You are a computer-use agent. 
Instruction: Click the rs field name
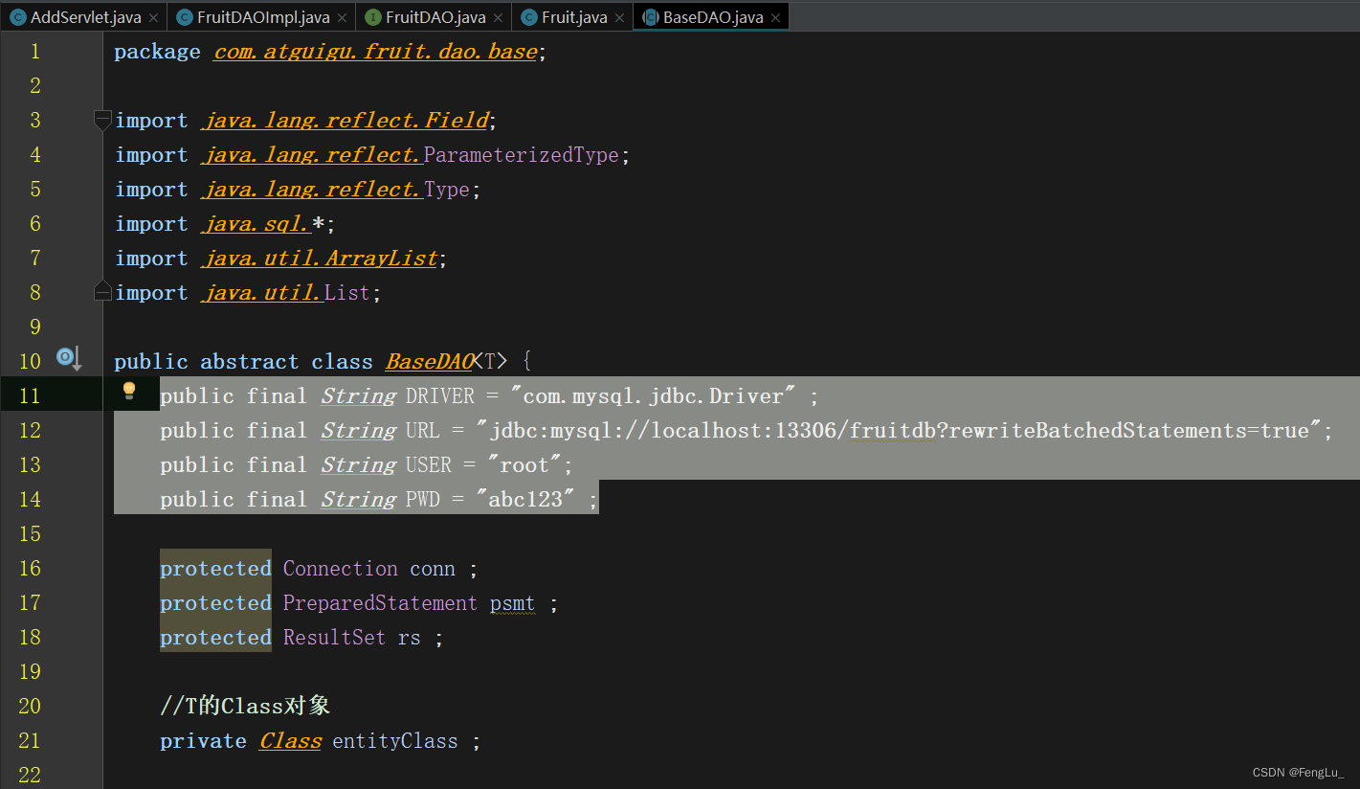[x=410, y=638]
